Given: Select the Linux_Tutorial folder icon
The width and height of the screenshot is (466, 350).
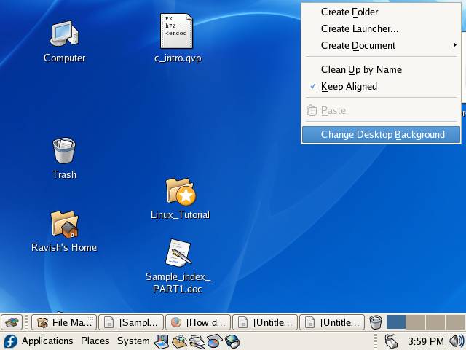Looking at the screenshot, I should [x=180, y=192].
